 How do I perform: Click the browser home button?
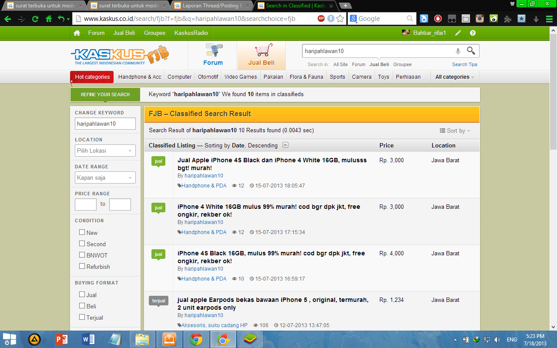tap(49, 19)
